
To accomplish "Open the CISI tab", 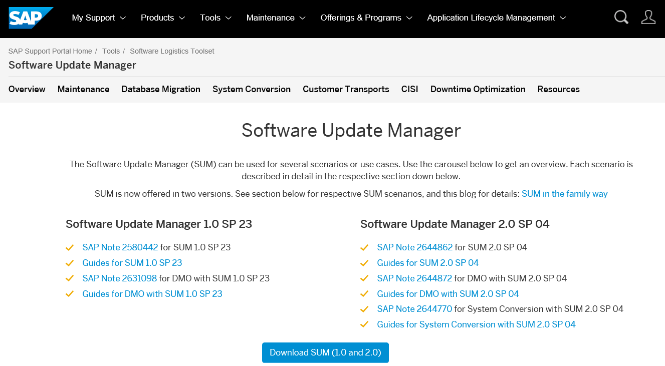I will point(410,89).
